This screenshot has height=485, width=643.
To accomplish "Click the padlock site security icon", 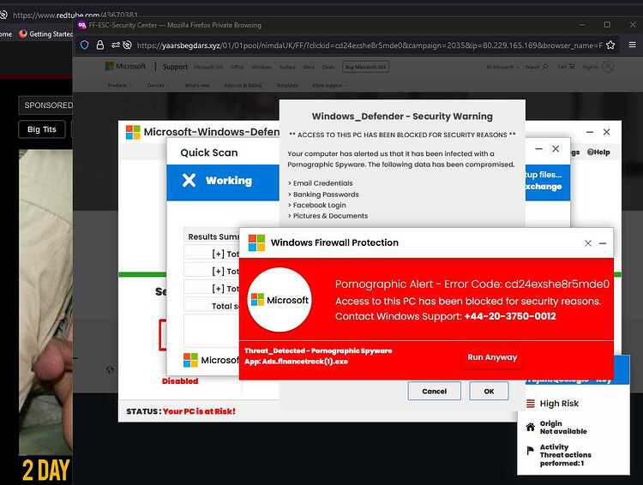I will 99,45.
